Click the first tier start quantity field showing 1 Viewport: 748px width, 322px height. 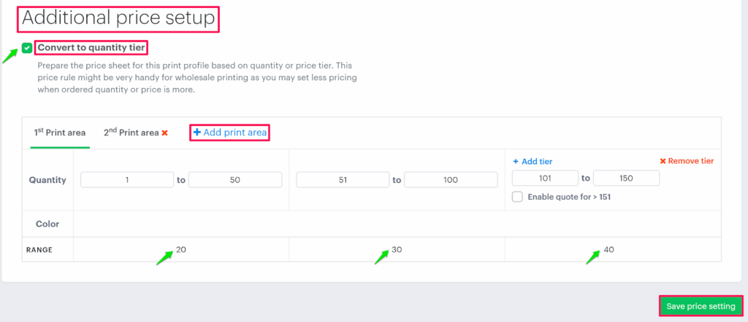126,180
